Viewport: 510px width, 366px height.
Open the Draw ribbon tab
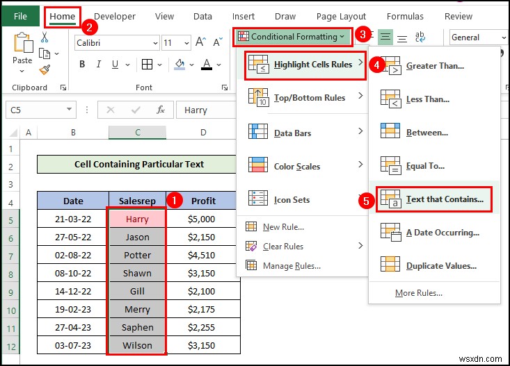click(x=285, y=16)
